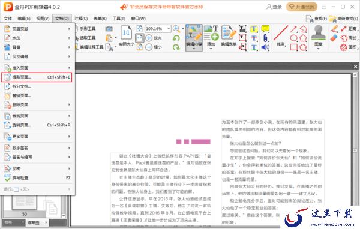Screen dimensions: 360x229
Task: Click the Zoom Out (缩小) minus icon
Action: [149, 47]
